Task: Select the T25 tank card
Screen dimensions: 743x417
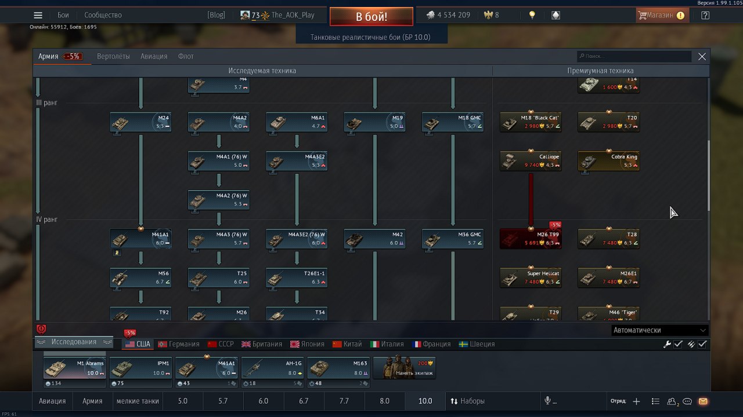Action: [x=219, y=278]
